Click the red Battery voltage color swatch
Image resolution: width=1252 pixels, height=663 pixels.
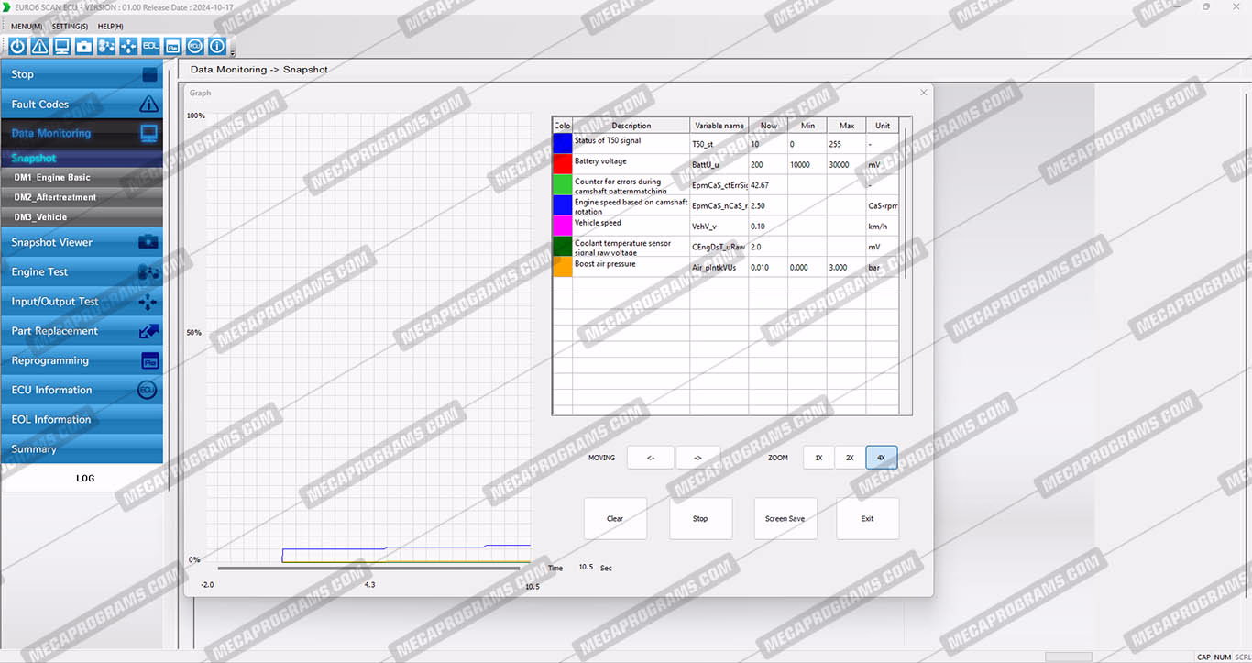(x=562, y=164)
